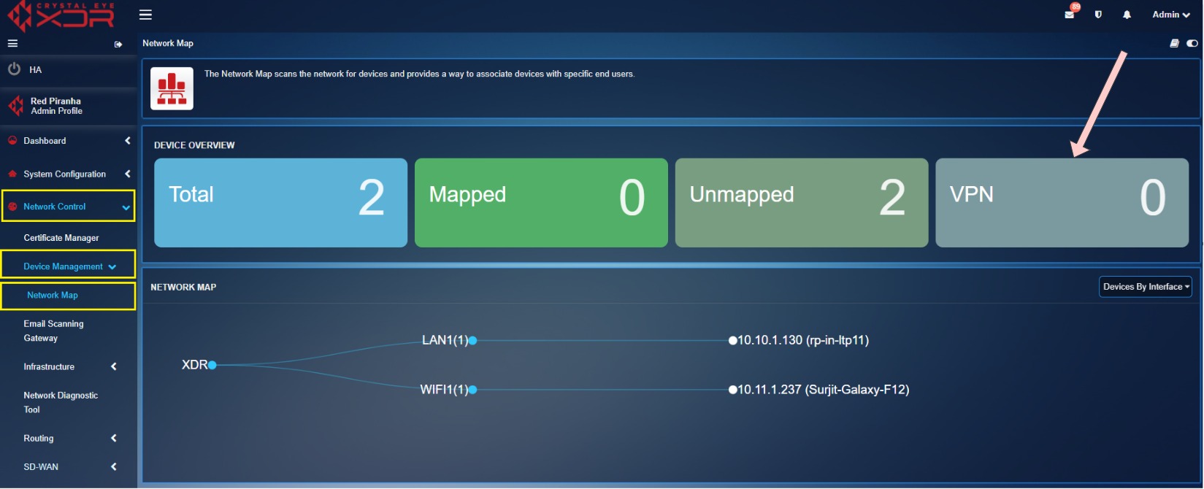Open the Routing submenu

39,438
